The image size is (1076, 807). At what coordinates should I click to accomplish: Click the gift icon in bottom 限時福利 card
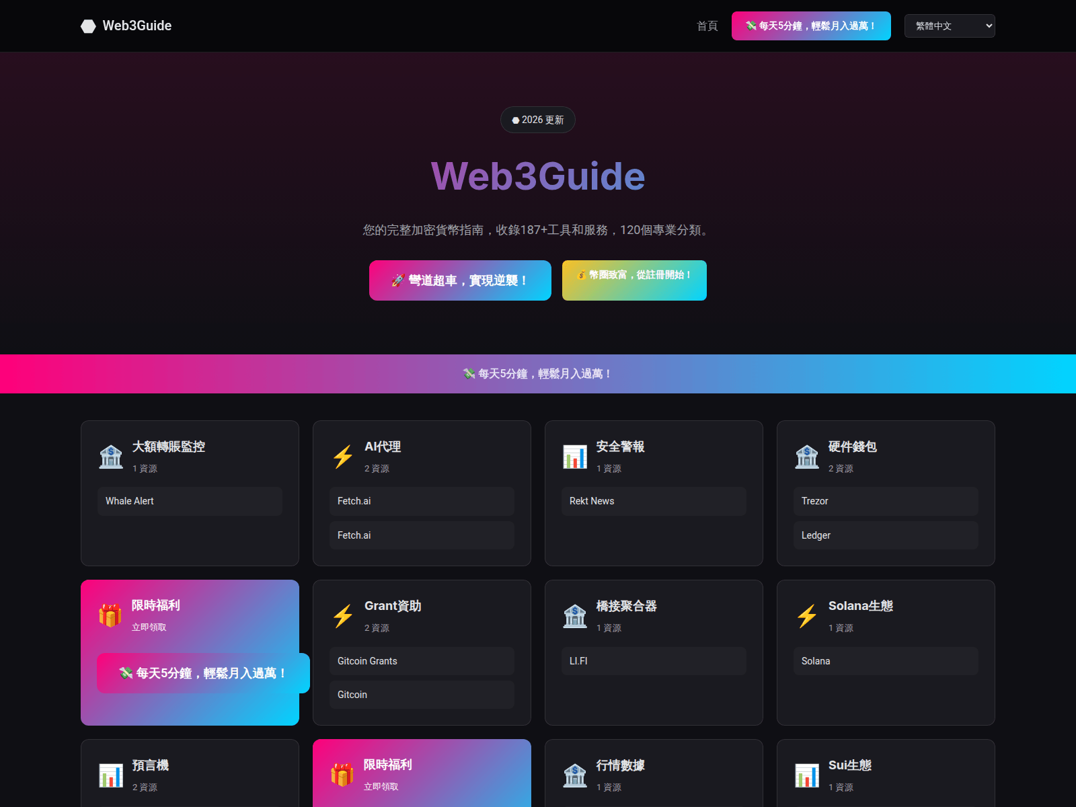(x=342, y=775)
